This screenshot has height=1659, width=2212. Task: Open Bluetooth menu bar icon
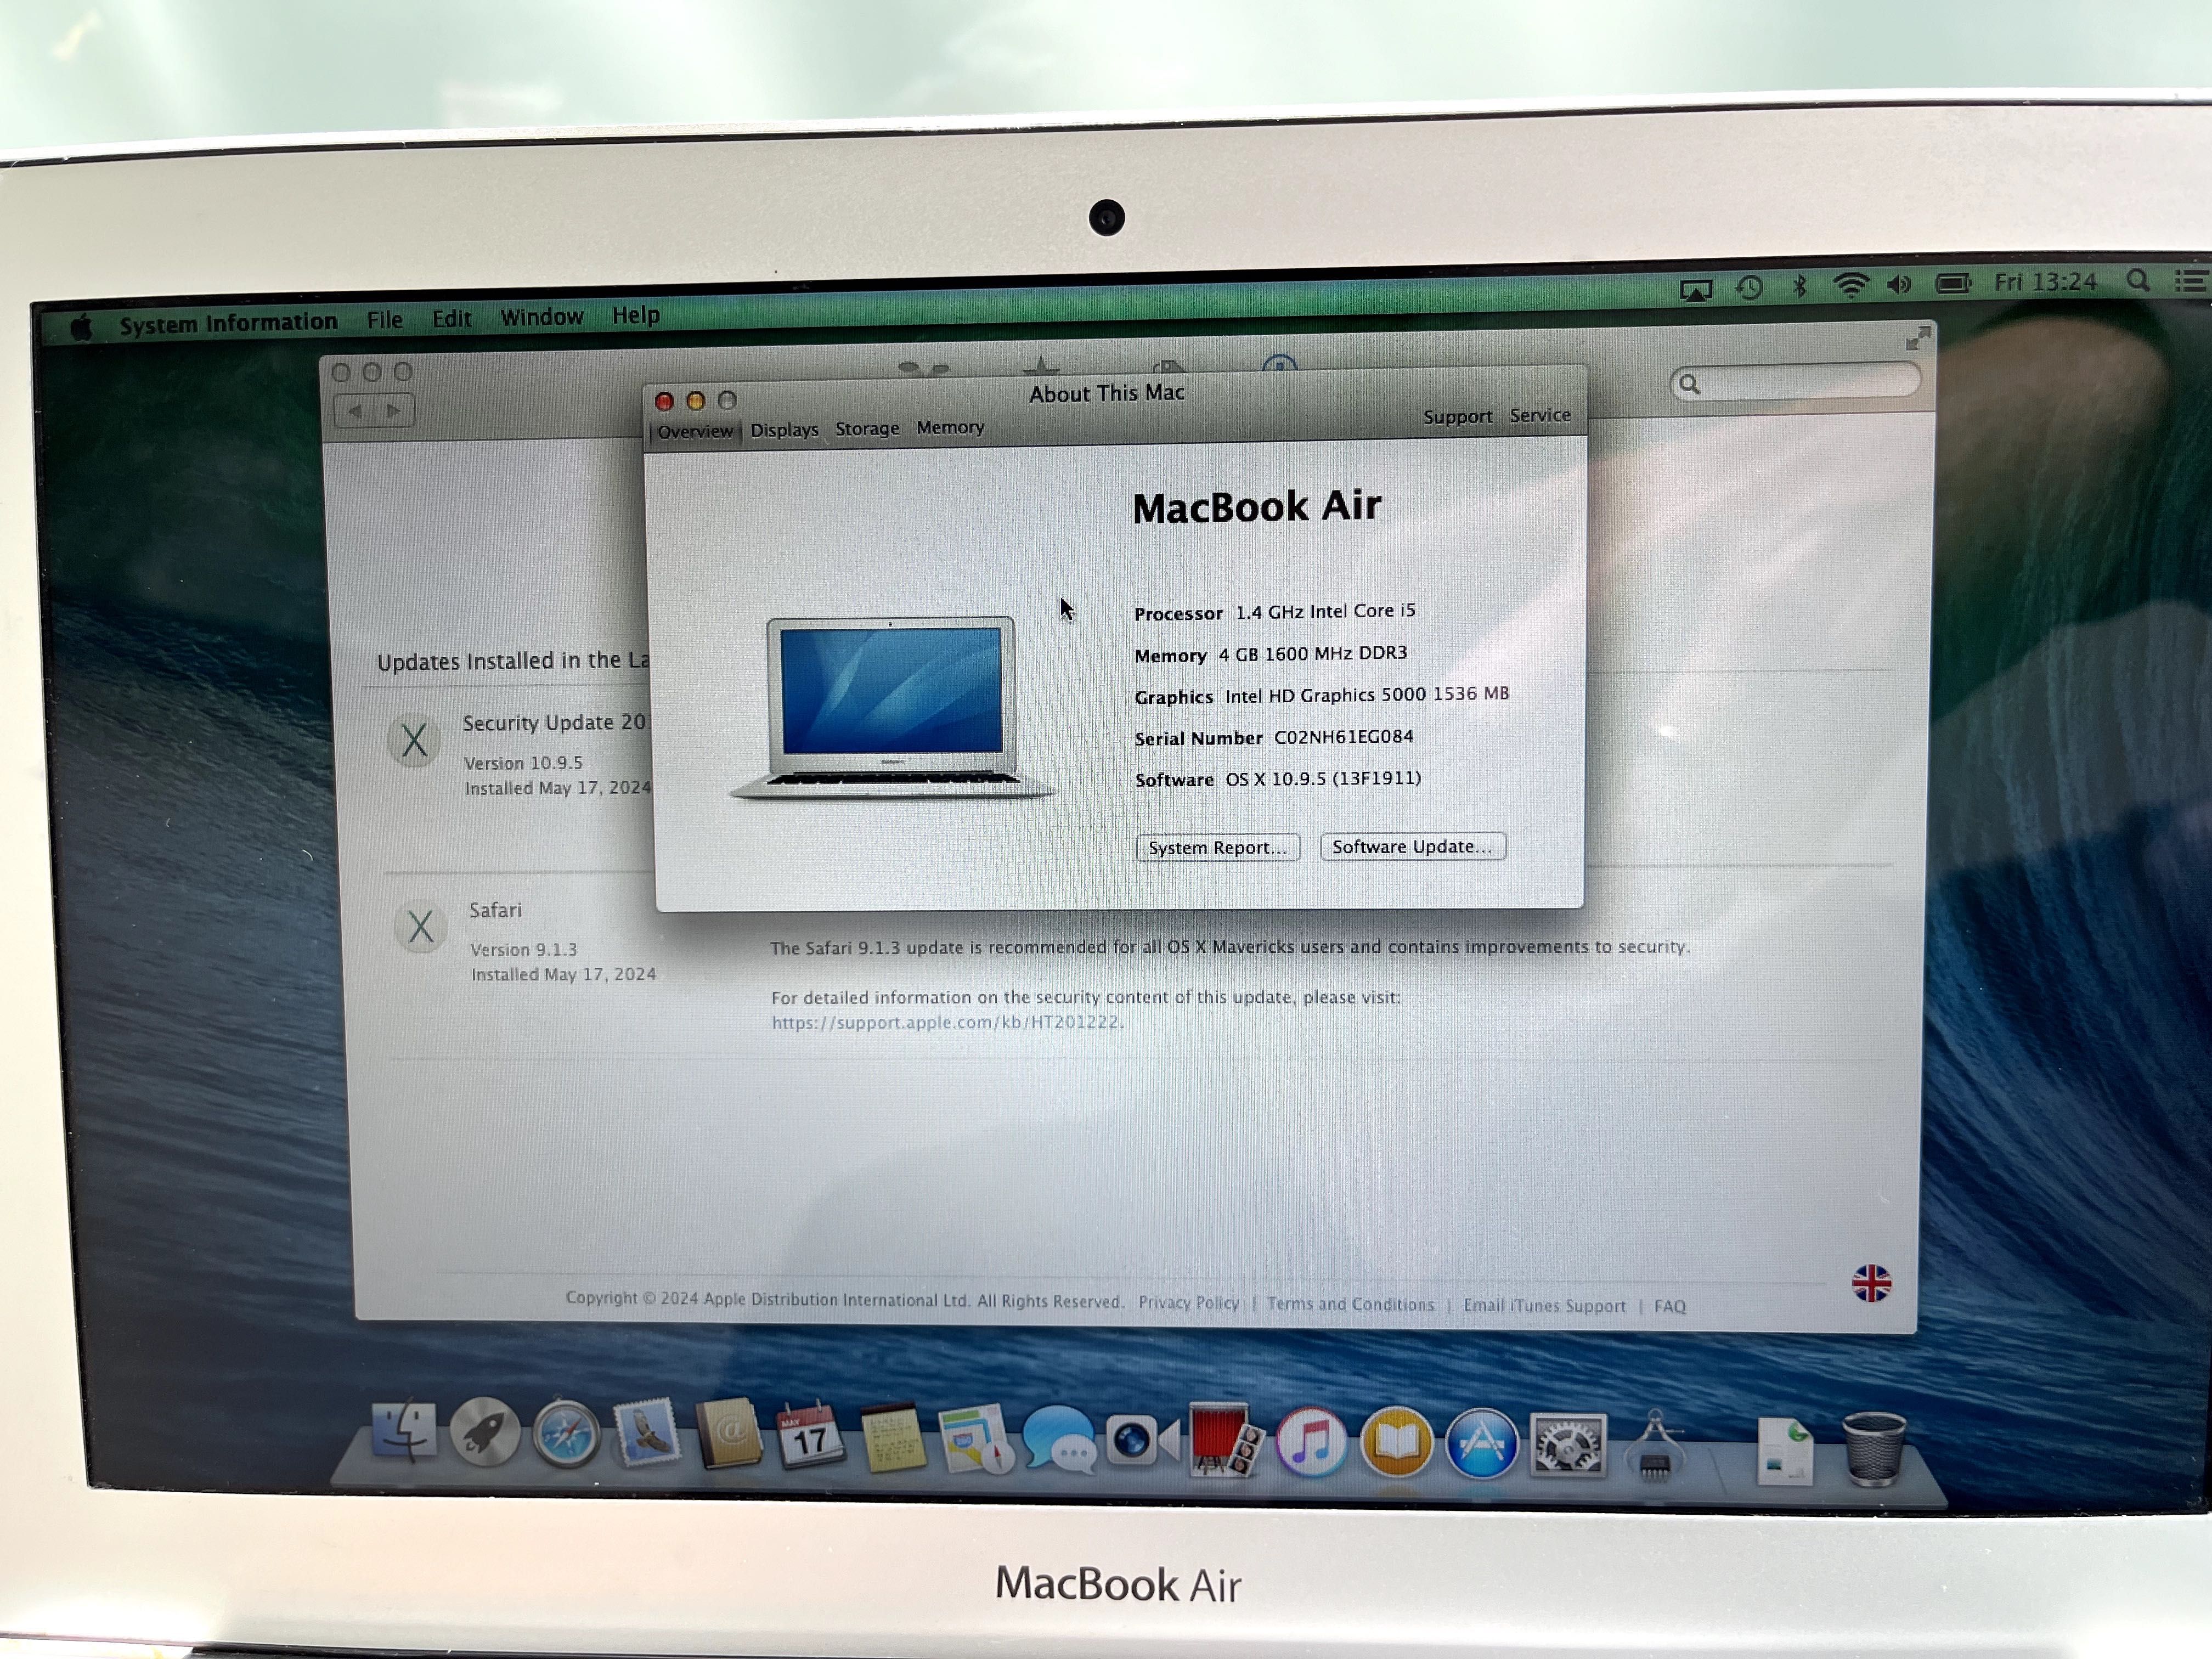[1800, 286]
